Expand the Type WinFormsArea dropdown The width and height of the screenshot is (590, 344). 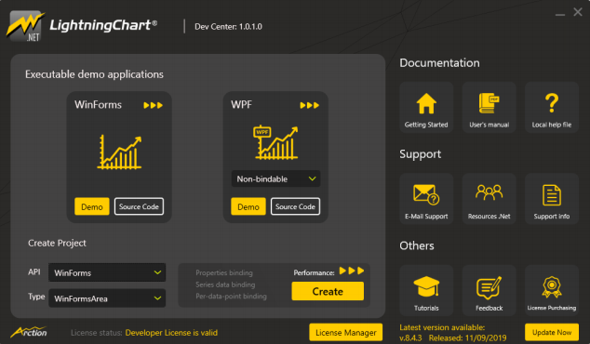[x=107, y=298]
